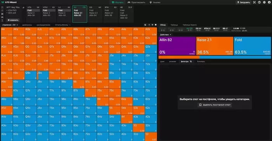Click the BB 47 stack indicator
272x141 pixels.
click(x=225, y=29)
